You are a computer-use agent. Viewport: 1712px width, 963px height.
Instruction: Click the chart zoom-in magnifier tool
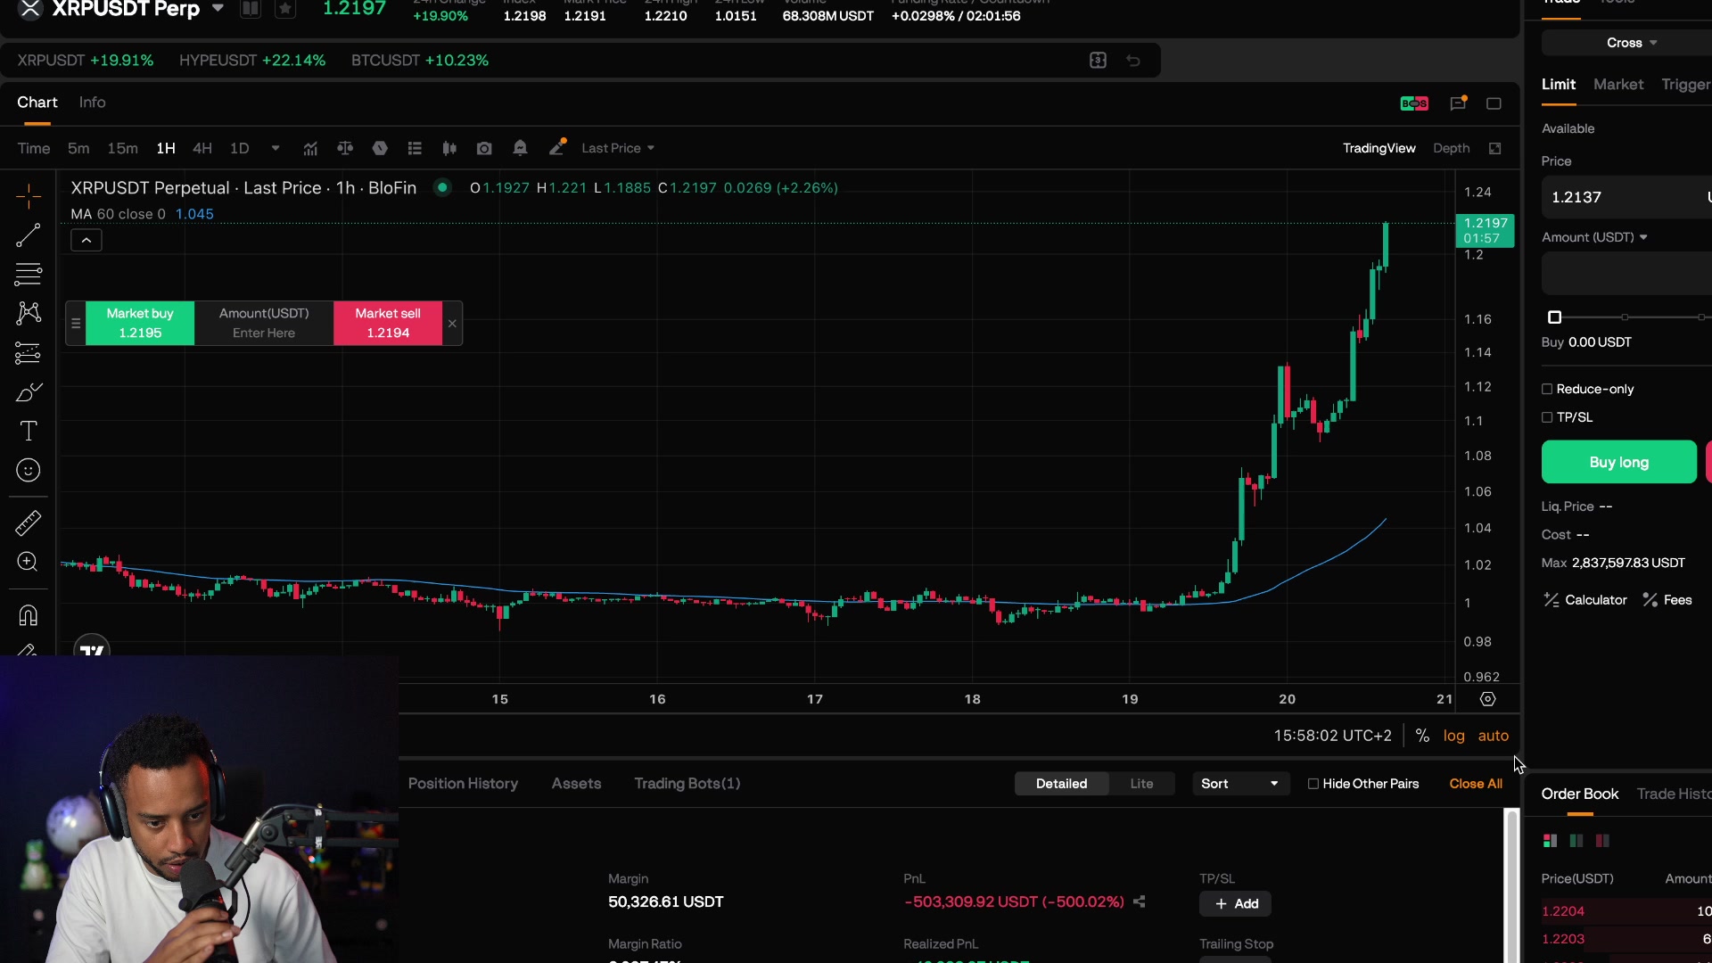click(28, 562)
